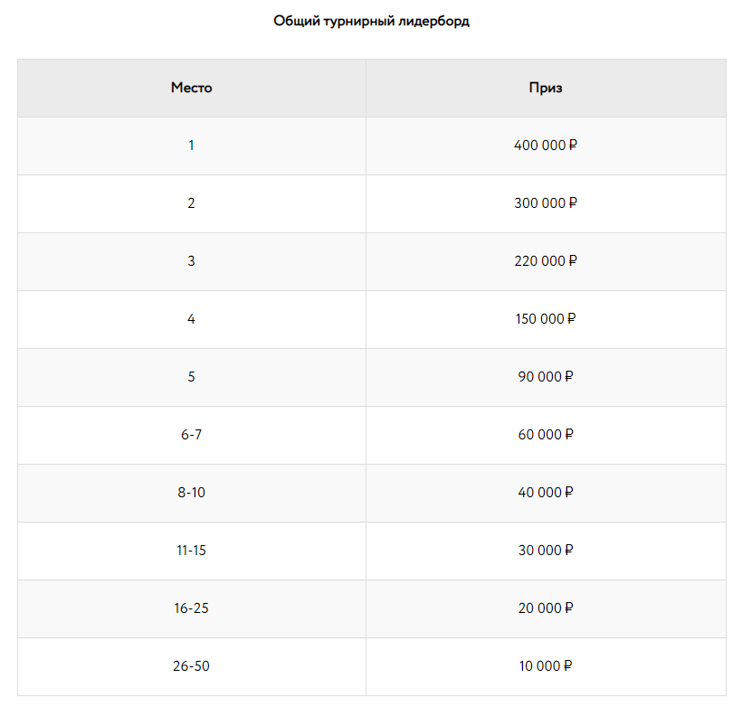The height and width of the screenshot is (707, 742).
Task: Click the 60 000 ₽ prize cell
Action: [546, 435]
